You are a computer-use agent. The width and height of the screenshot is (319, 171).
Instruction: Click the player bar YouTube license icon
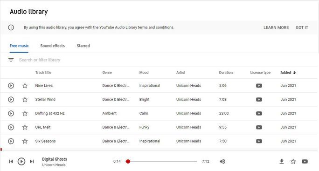point(305,161)
